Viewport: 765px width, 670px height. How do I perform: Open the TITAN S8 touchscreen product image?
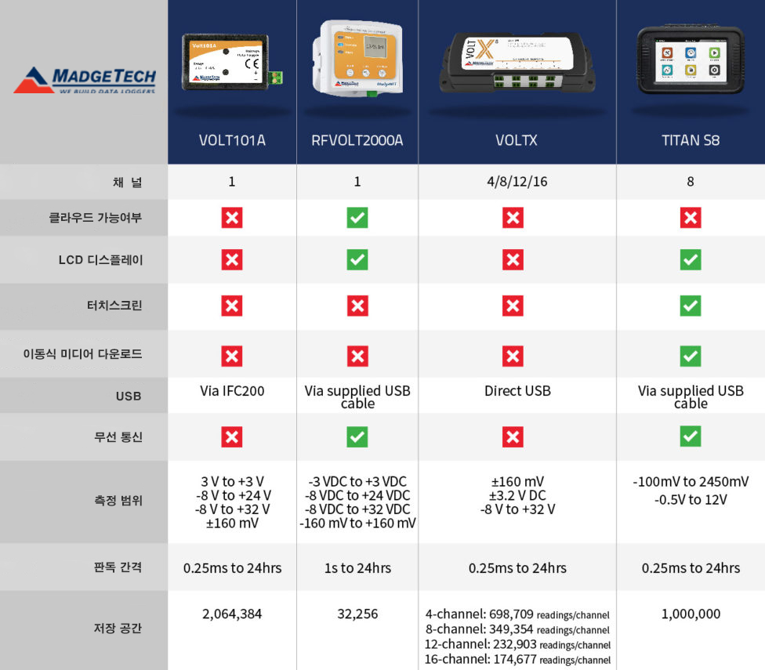click(691, 60)
